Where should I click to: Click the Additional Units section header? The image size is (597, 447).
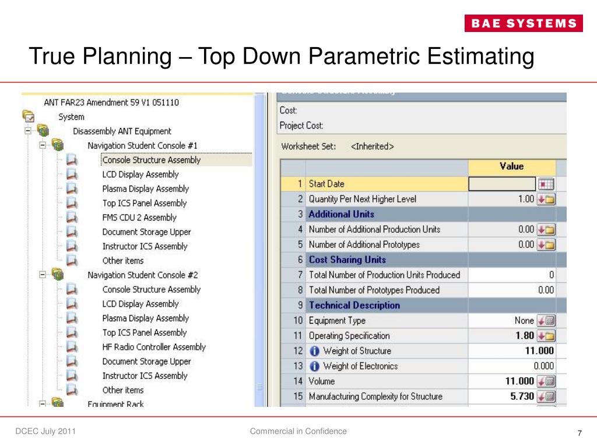coord(341,214)
